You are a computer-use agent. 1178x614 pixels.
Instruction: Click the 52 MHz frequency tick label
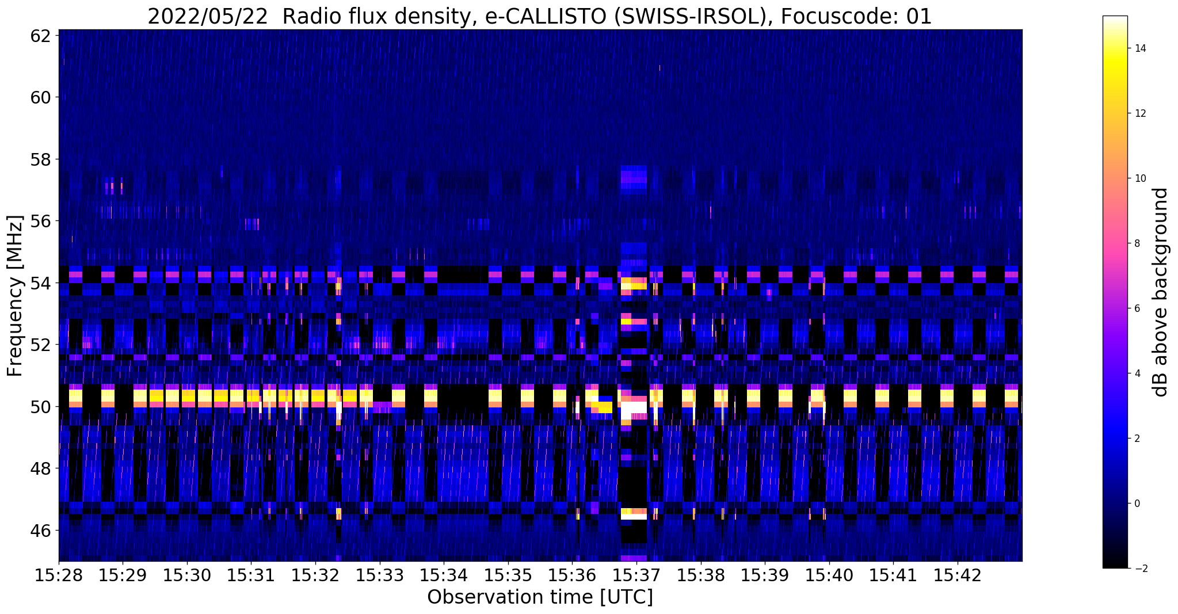click(x=41, y=345)
